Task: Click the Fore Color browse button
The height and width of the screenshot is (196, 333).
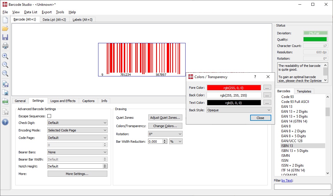Action: tap(267, 88)
